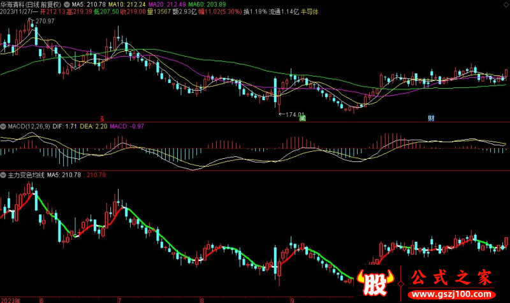Click the red bull 股 logo

[375, 285]
